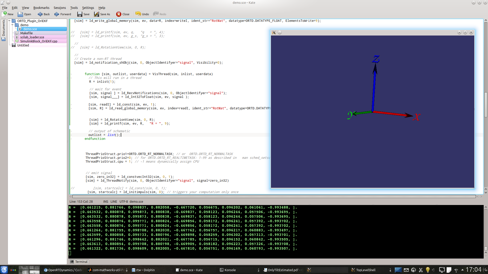
Task: Collapse the ORTD_Plugin_OriEKF tree folder
Action: pyautogui.click(x=9, y=21)
